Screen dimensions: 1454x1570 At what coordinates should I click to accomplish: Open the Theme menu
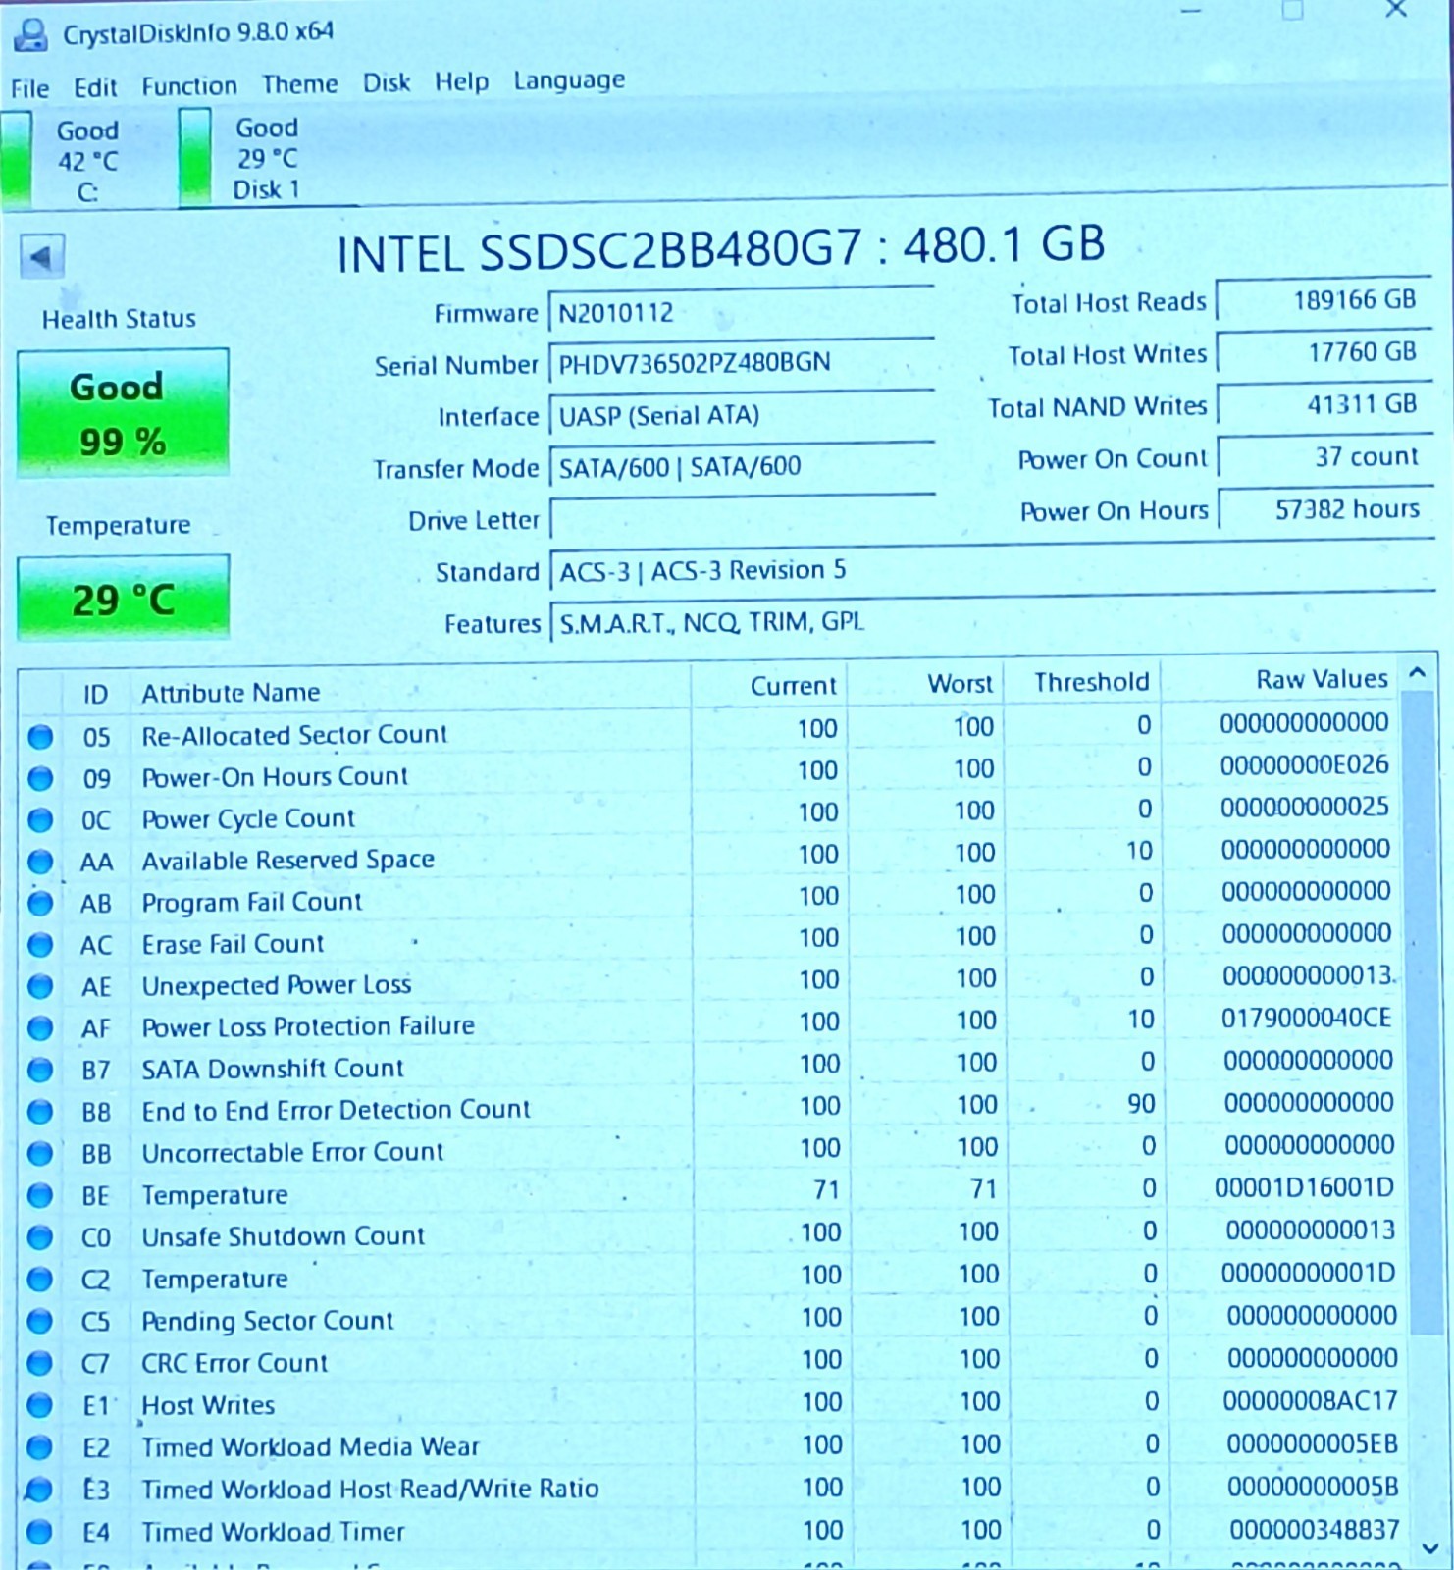(x=299, y=84)
